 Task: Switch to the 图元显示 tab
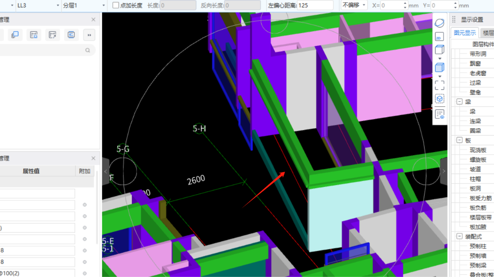click(x=465, y=33)
